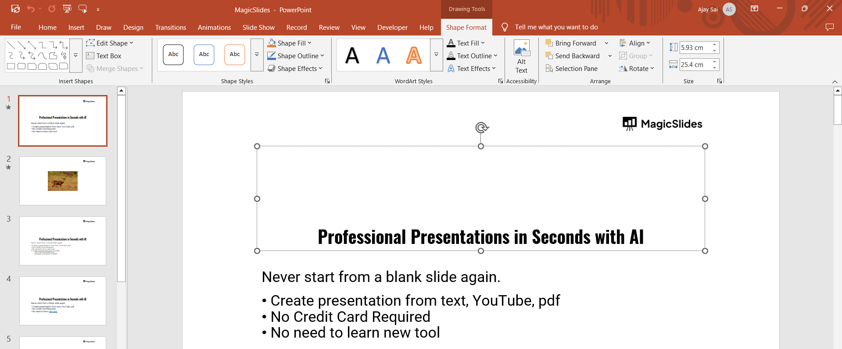Viewport: 842px width, 349px height.
Task: Open the Shape Fill dropdown
Action: coord(309,43)
